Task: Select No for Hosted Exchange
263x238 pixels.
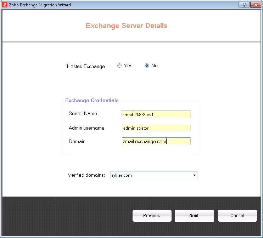Action: click(x=147, y=66)
